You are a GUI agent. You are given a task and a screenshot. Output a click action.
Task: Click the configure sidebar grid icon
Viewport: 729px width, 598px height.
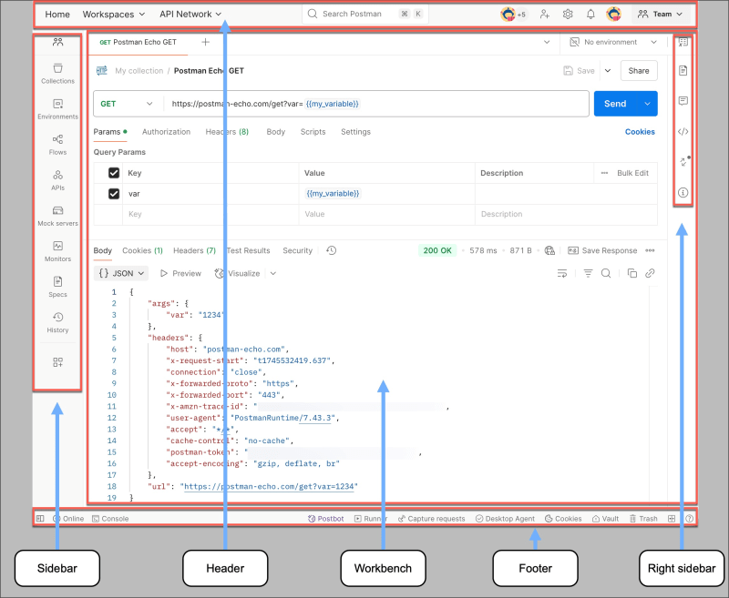(x=57, y=362)
